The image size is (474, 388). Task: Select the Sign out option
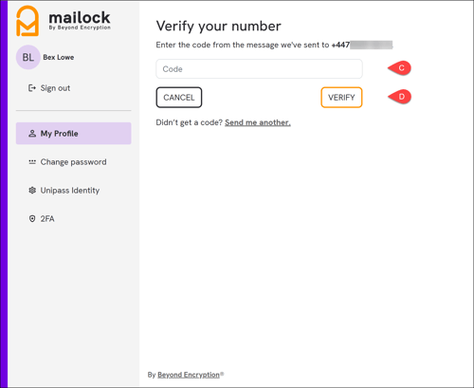coord(55,88)
